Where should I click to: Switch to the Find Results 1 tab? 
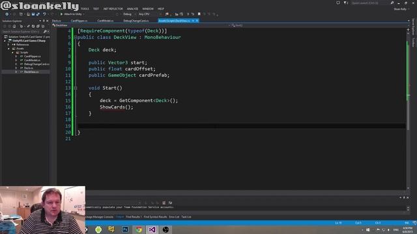[134, 217]
